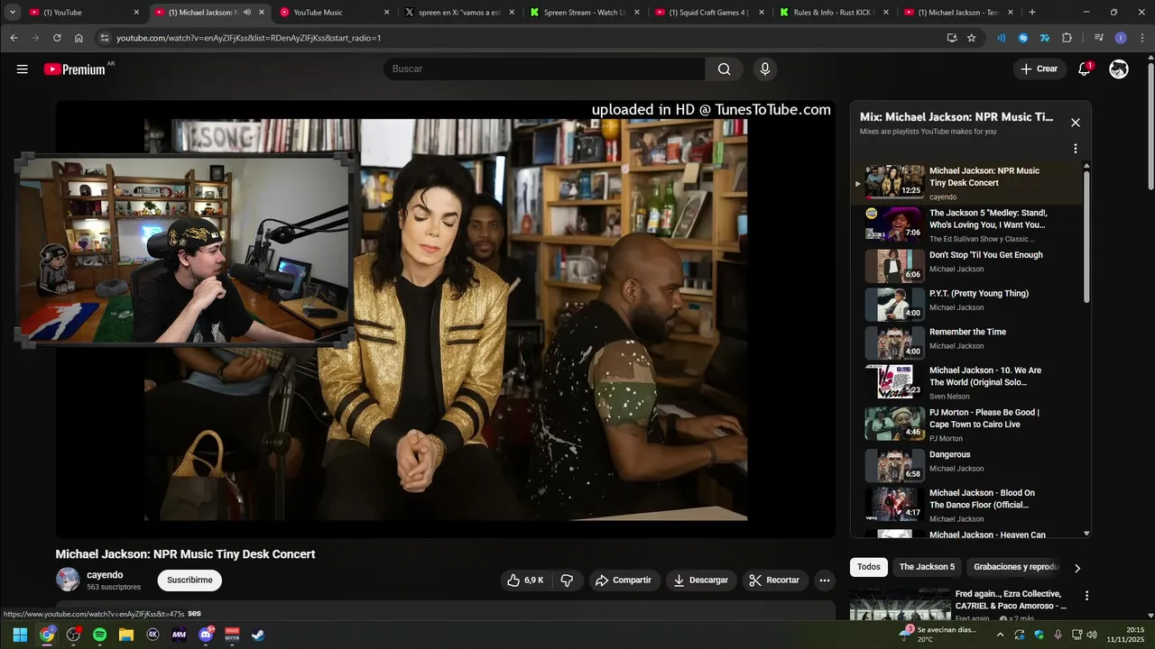Dislike the video with thumbs down
This screenshot has width=1155, height=649.
point(567,580)
